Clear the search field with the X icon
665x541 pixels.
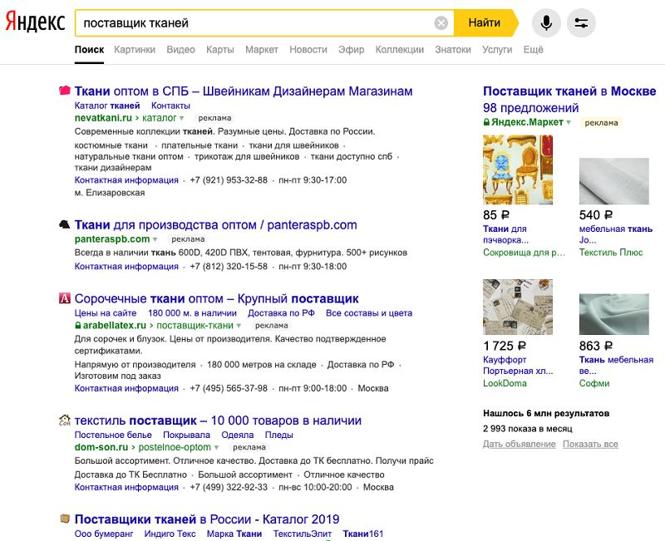click(441, 23)
